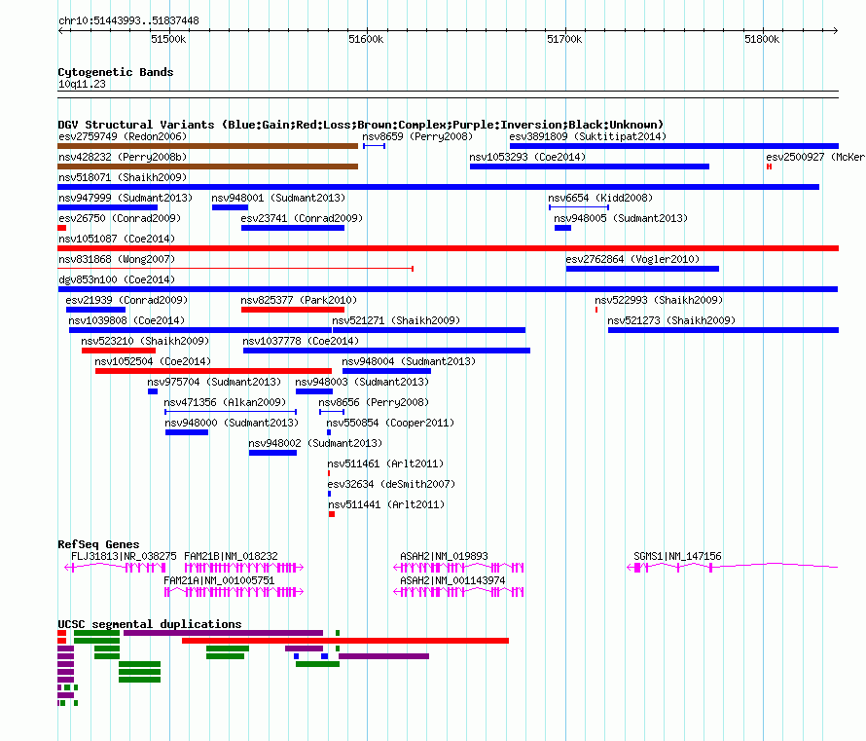This screenshot has height=741, width=866.
Task: Select nsv550854 (Cooper2011) label
Action: tap(390, 423)
